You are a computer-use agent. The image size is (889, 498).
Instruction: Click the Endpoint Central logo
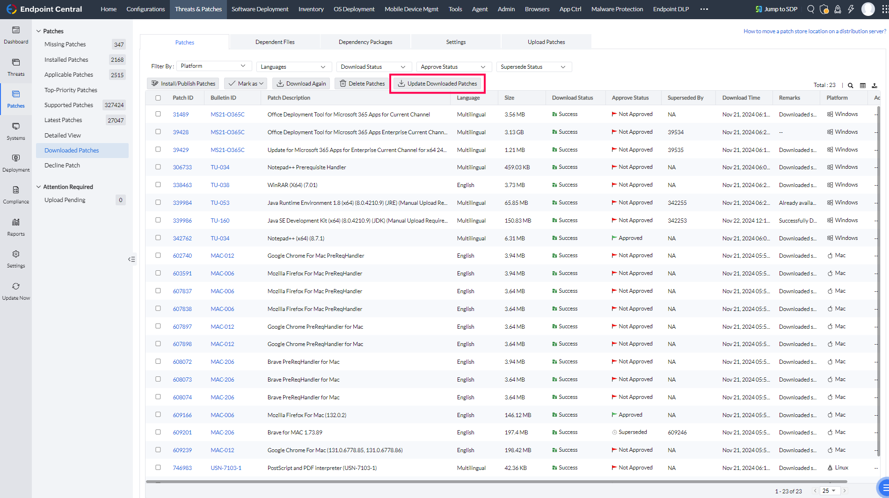coord(44,9)
